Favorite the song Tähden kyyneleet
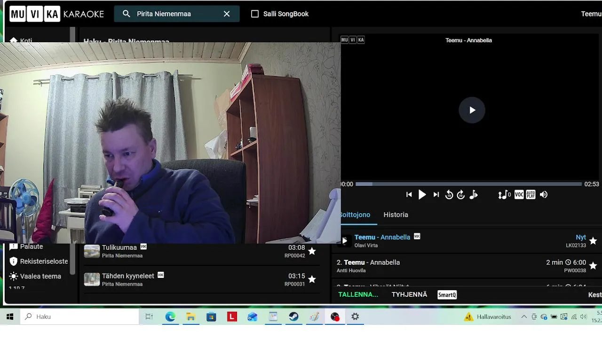 click(312, 279)
